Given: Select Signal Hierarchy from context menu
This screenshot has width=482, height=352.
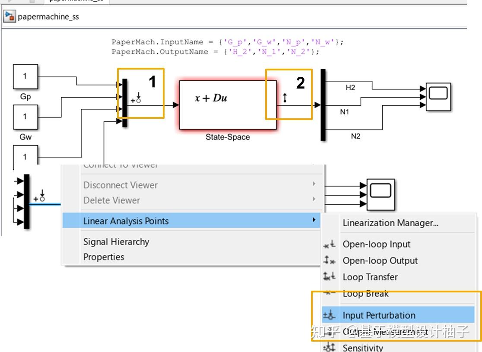Looking at the screenshot, I should coord(116,242).
